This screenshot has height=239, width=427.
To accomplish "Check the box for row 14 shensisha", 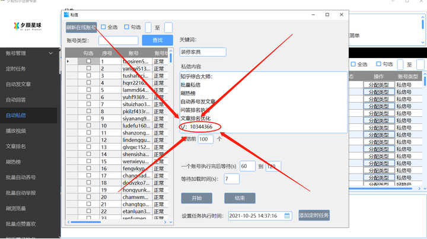I will tap(89, 154).
